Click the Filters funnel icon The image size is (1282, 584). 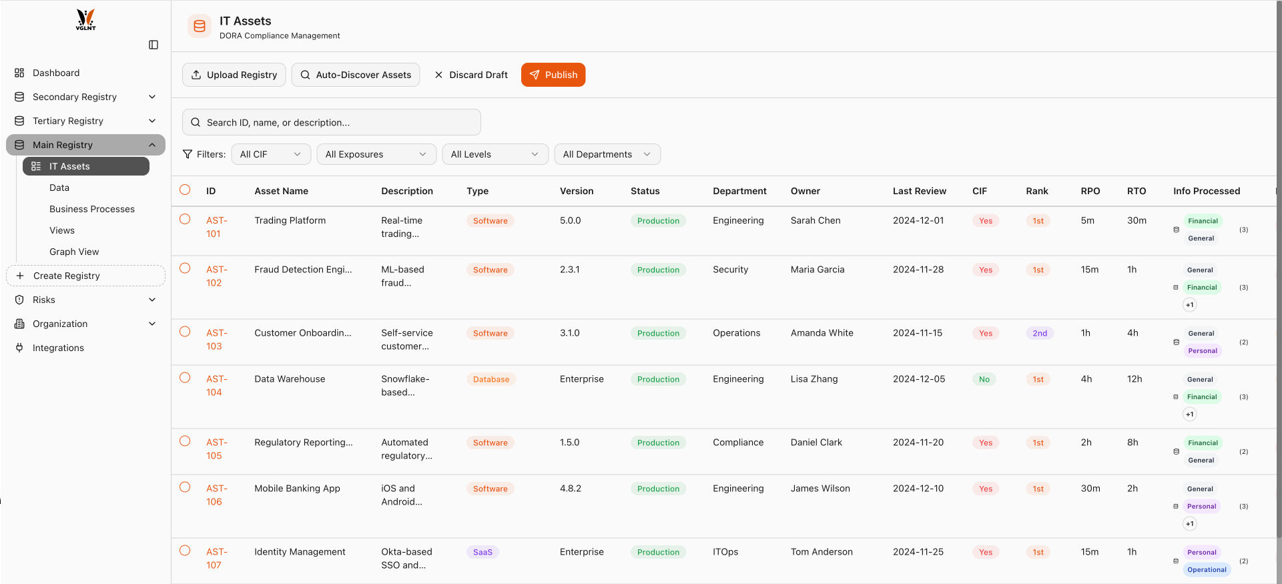coord(188,154)
